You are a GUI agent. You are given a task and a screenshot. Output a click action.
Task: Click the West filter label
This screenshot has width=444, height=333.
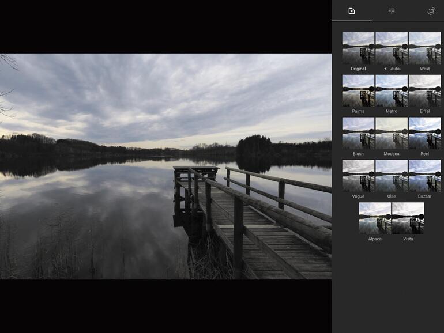(x=425, y=69)
